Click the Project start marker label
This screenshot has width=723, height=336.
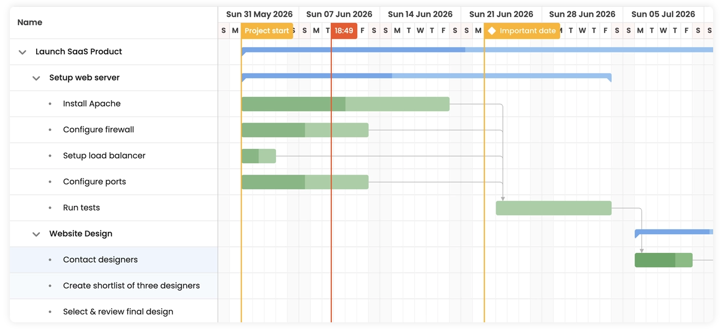[267, 31]
